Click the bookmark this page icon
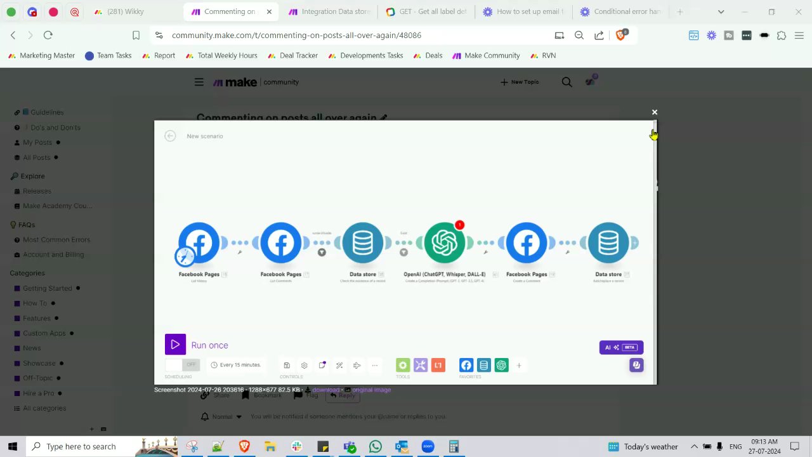This screenshot has width=812, height=457. (x=136, y=35)
